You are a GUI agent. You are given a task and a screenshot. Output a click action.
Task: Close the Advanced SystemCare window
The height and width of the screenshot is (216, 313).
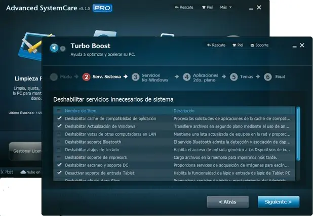[259, 8]
